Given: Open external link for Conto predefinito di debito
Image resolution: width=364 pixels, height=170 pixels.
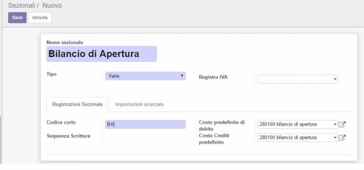Looking at the screenshot, I should [x=342, y=124].
